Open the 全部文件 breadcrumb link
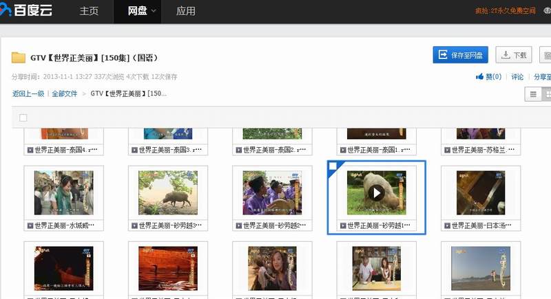 coord(65,93)
